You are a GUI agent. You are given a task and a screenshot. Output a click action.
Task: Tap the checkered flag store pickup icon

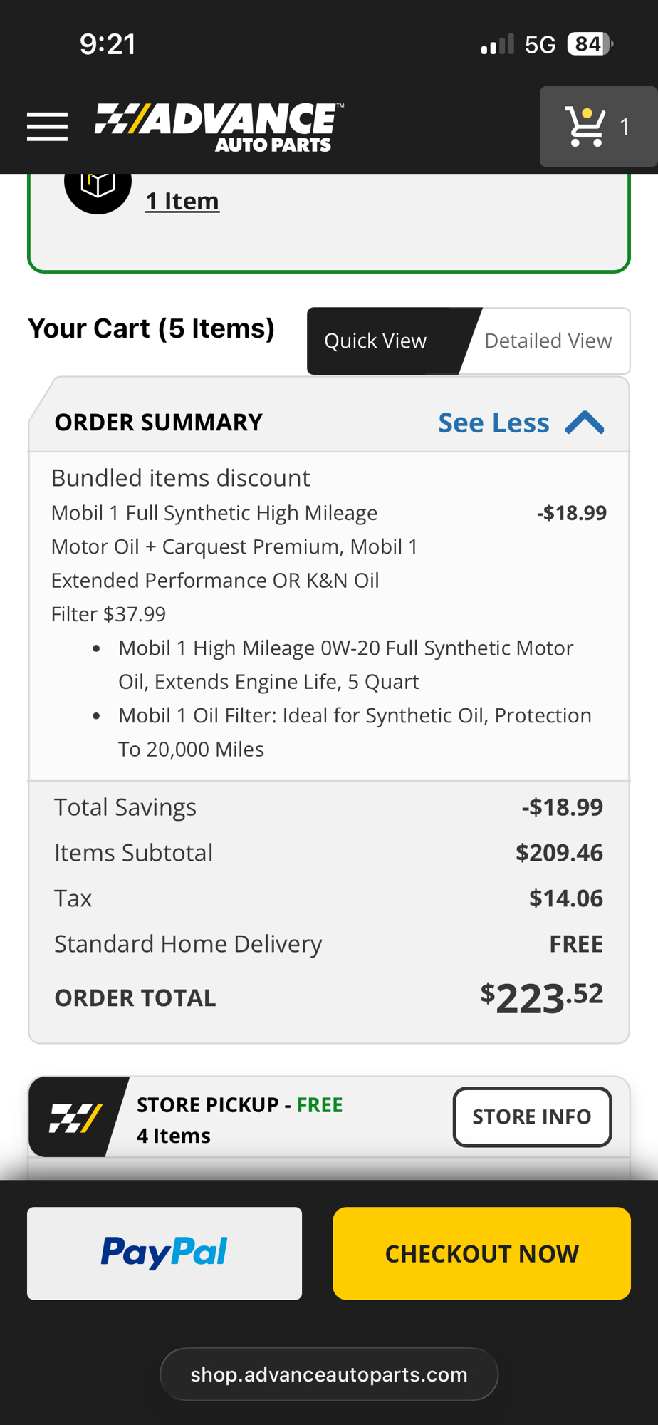click(x=75, y=1117)
